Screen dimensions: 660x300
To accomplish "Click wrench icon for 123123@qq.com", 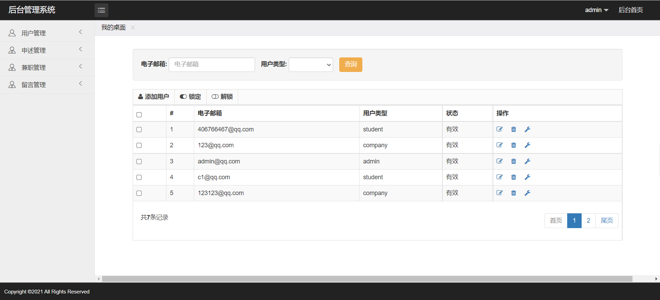I will pyautogui.click(x=527, y=193).
